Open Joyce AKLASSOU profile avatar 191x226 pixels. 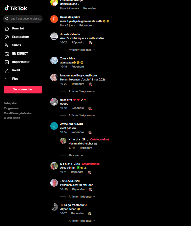(54, 126)
